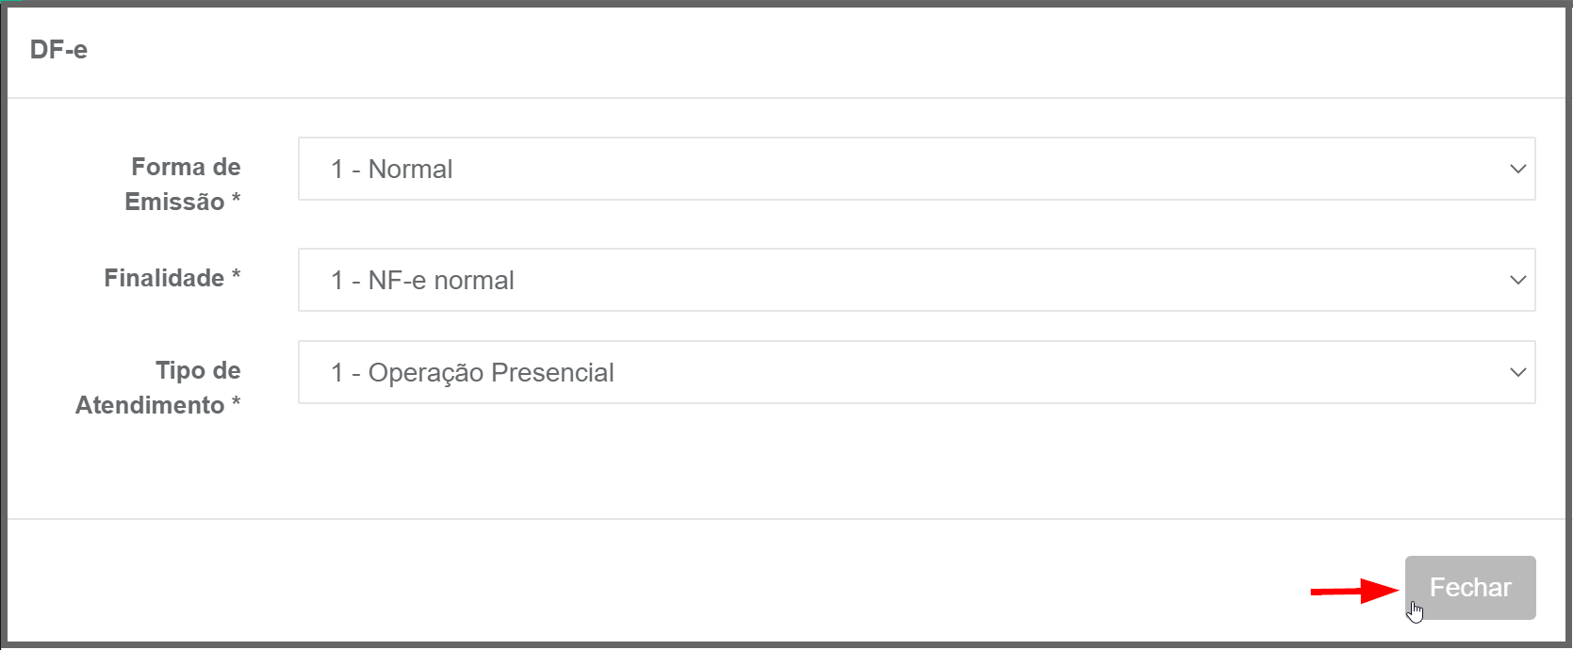The image size is (1573, 650).
Task: Open the Forma de Emissão dropdown
Action: (916, 169)
